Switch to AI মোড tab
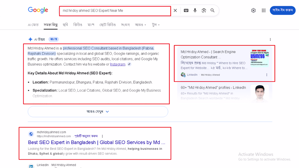This screenshot has width=299, height=168. [x=33, y=25]
